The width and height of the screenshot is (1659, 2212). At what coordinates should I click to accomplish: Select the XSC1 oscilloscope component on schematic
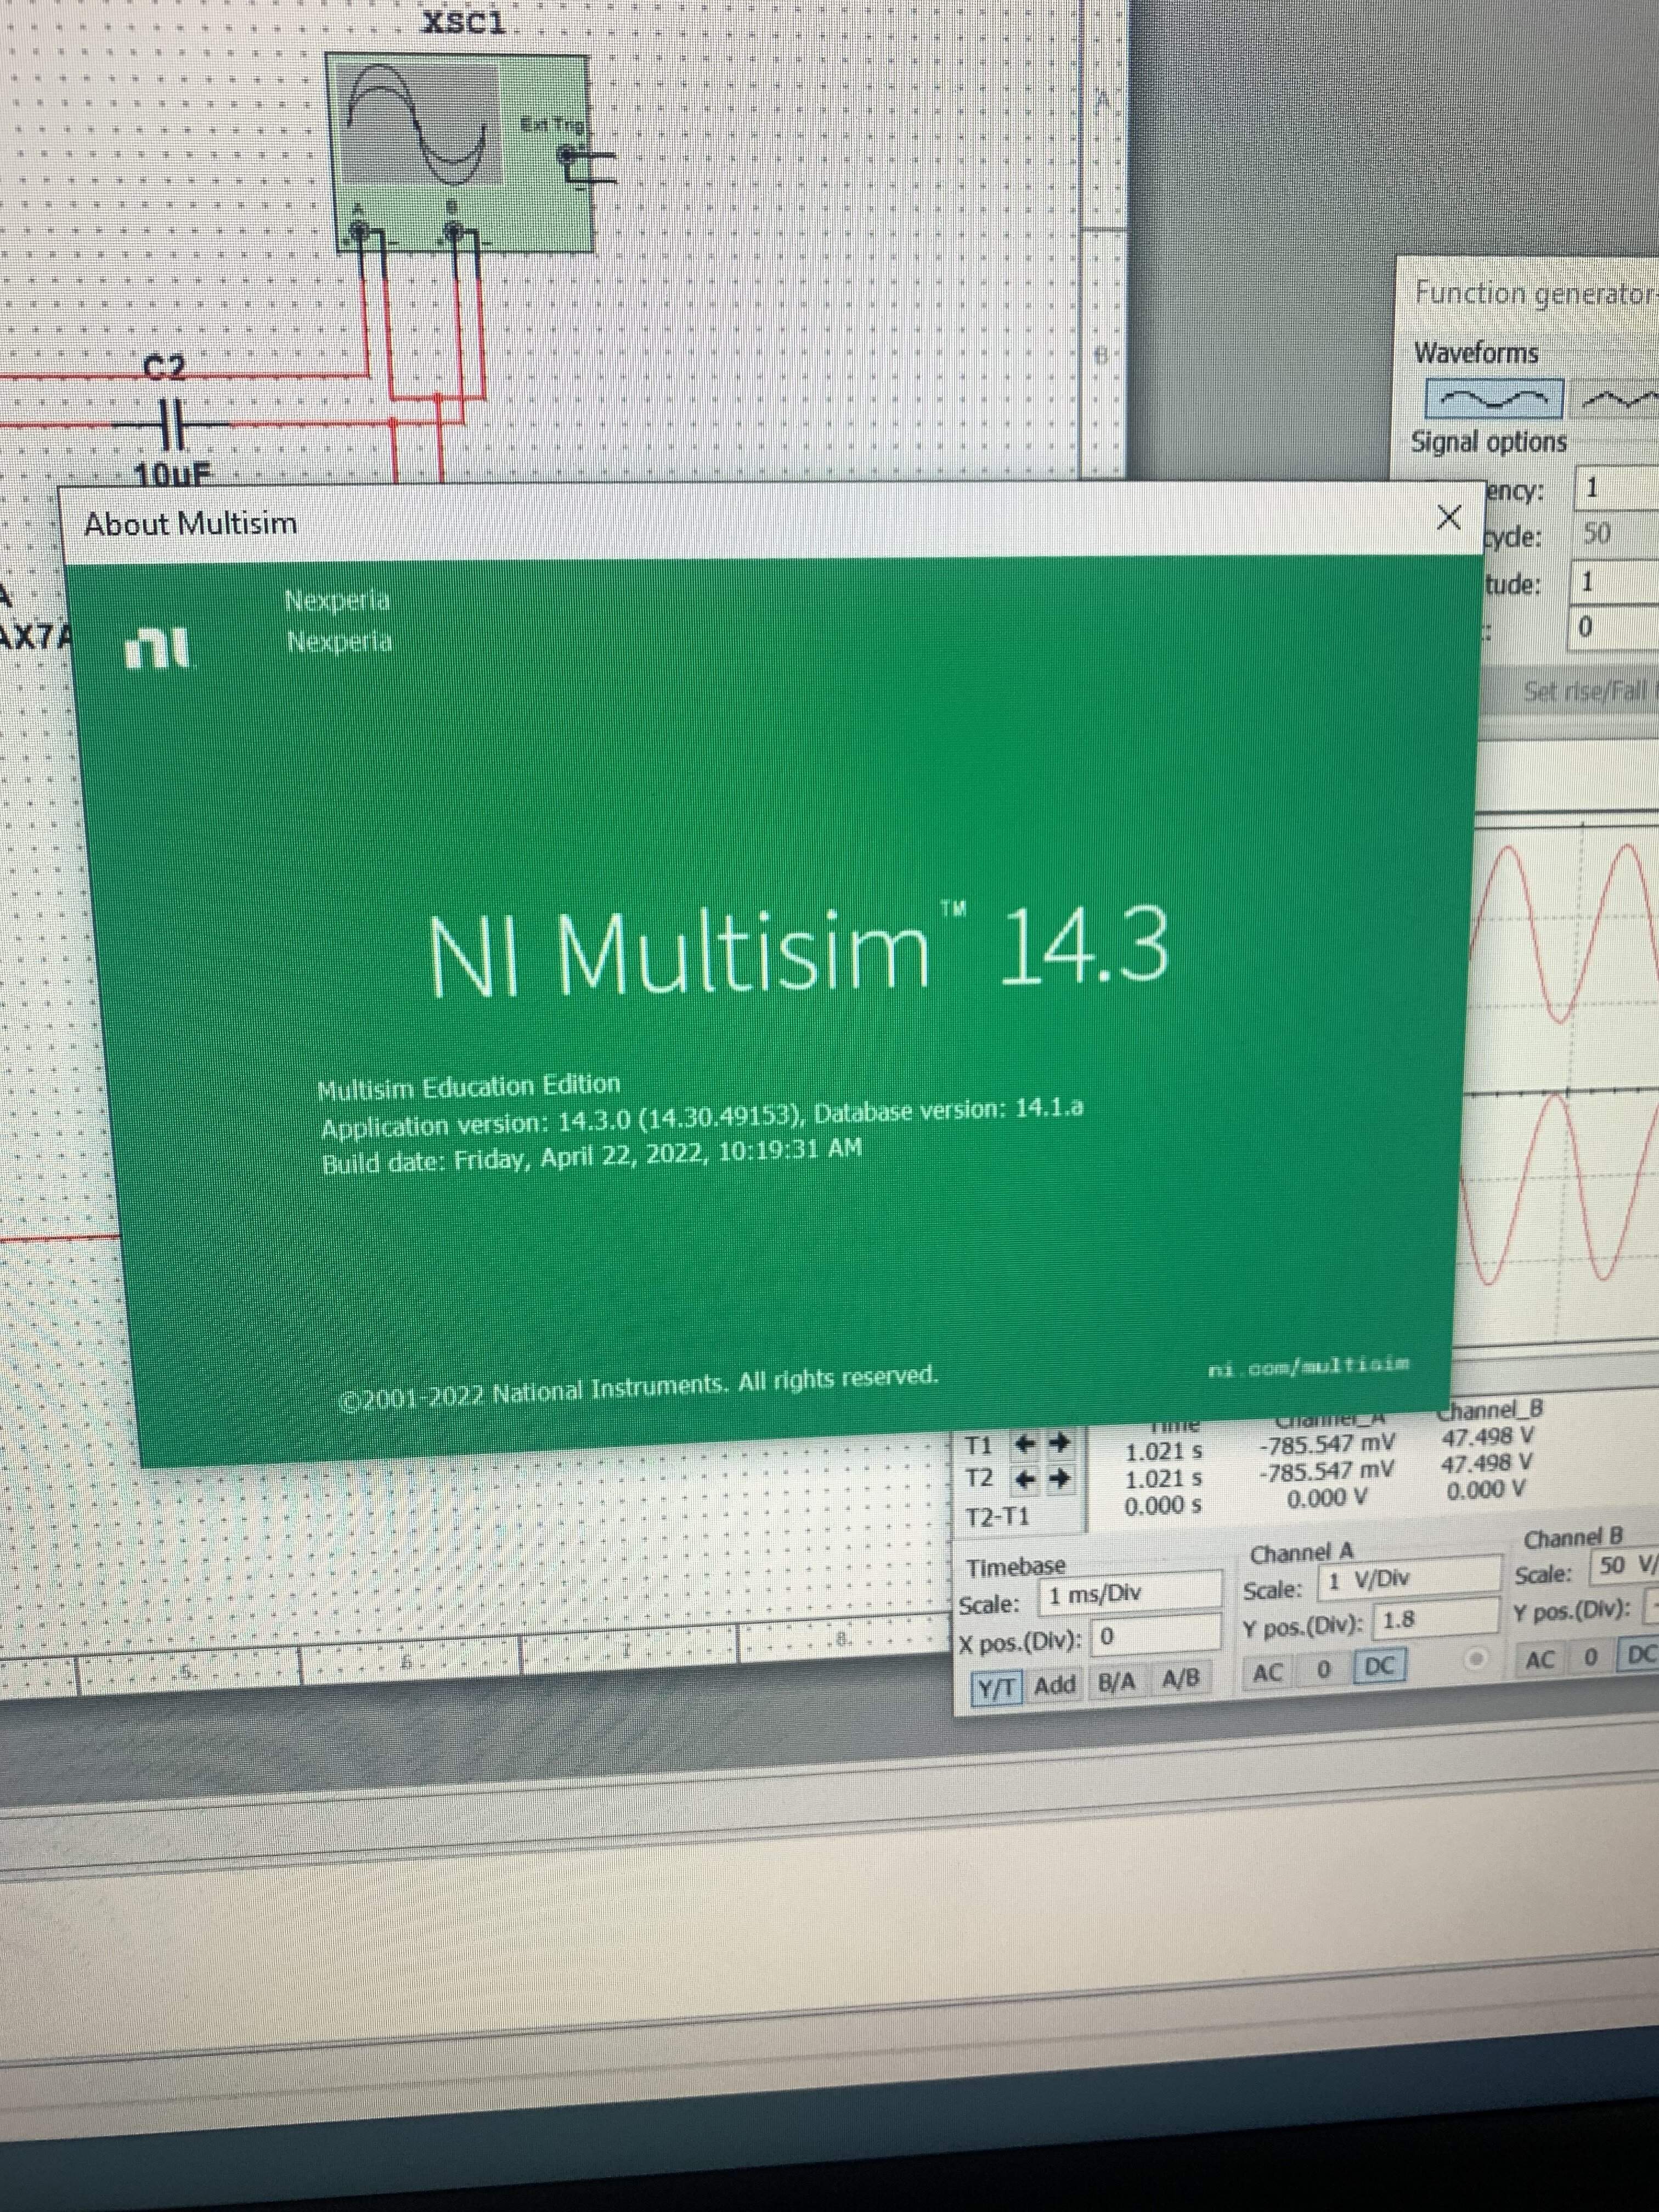click(x=459, y=153)
